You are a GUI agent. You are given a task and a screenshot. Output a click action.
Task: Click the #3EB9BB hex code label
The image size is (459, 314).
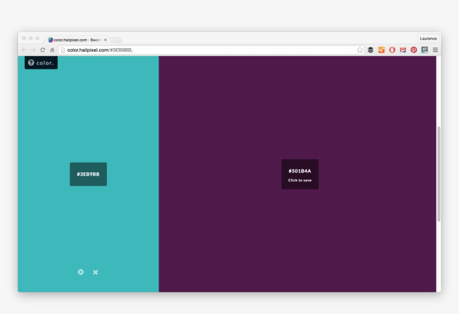(x=88, y=174)
